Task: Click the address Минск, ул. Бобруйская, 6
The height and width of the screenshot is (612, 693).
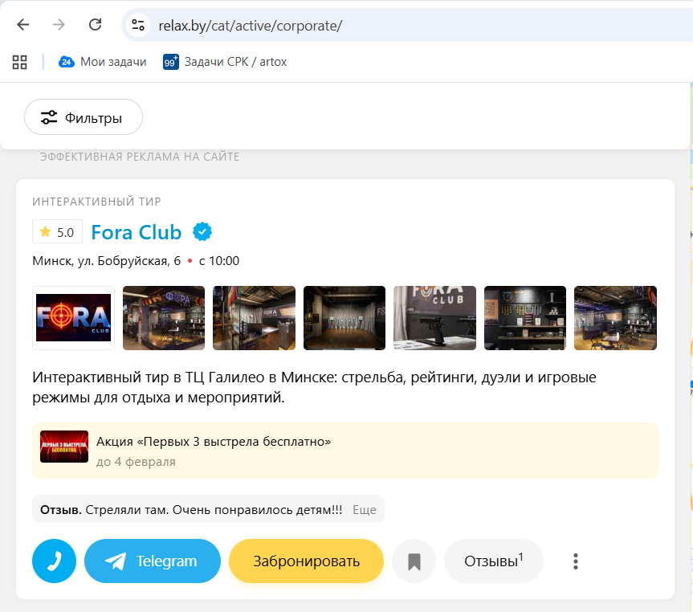Action: pyautogui.click(x=107, y=261)
